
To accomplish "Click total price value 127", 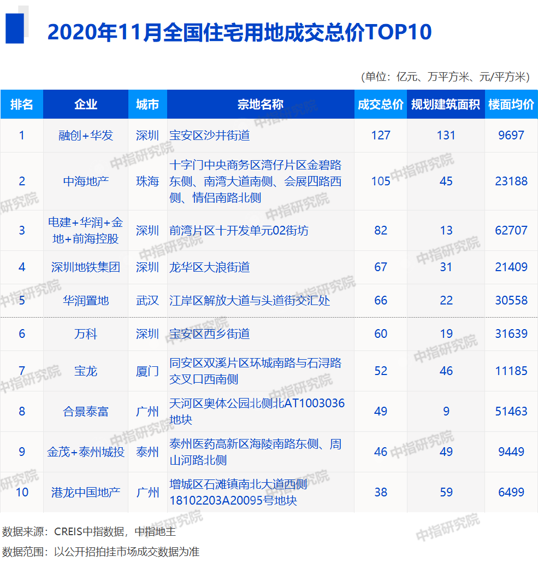I will click(x=380, y=136).
